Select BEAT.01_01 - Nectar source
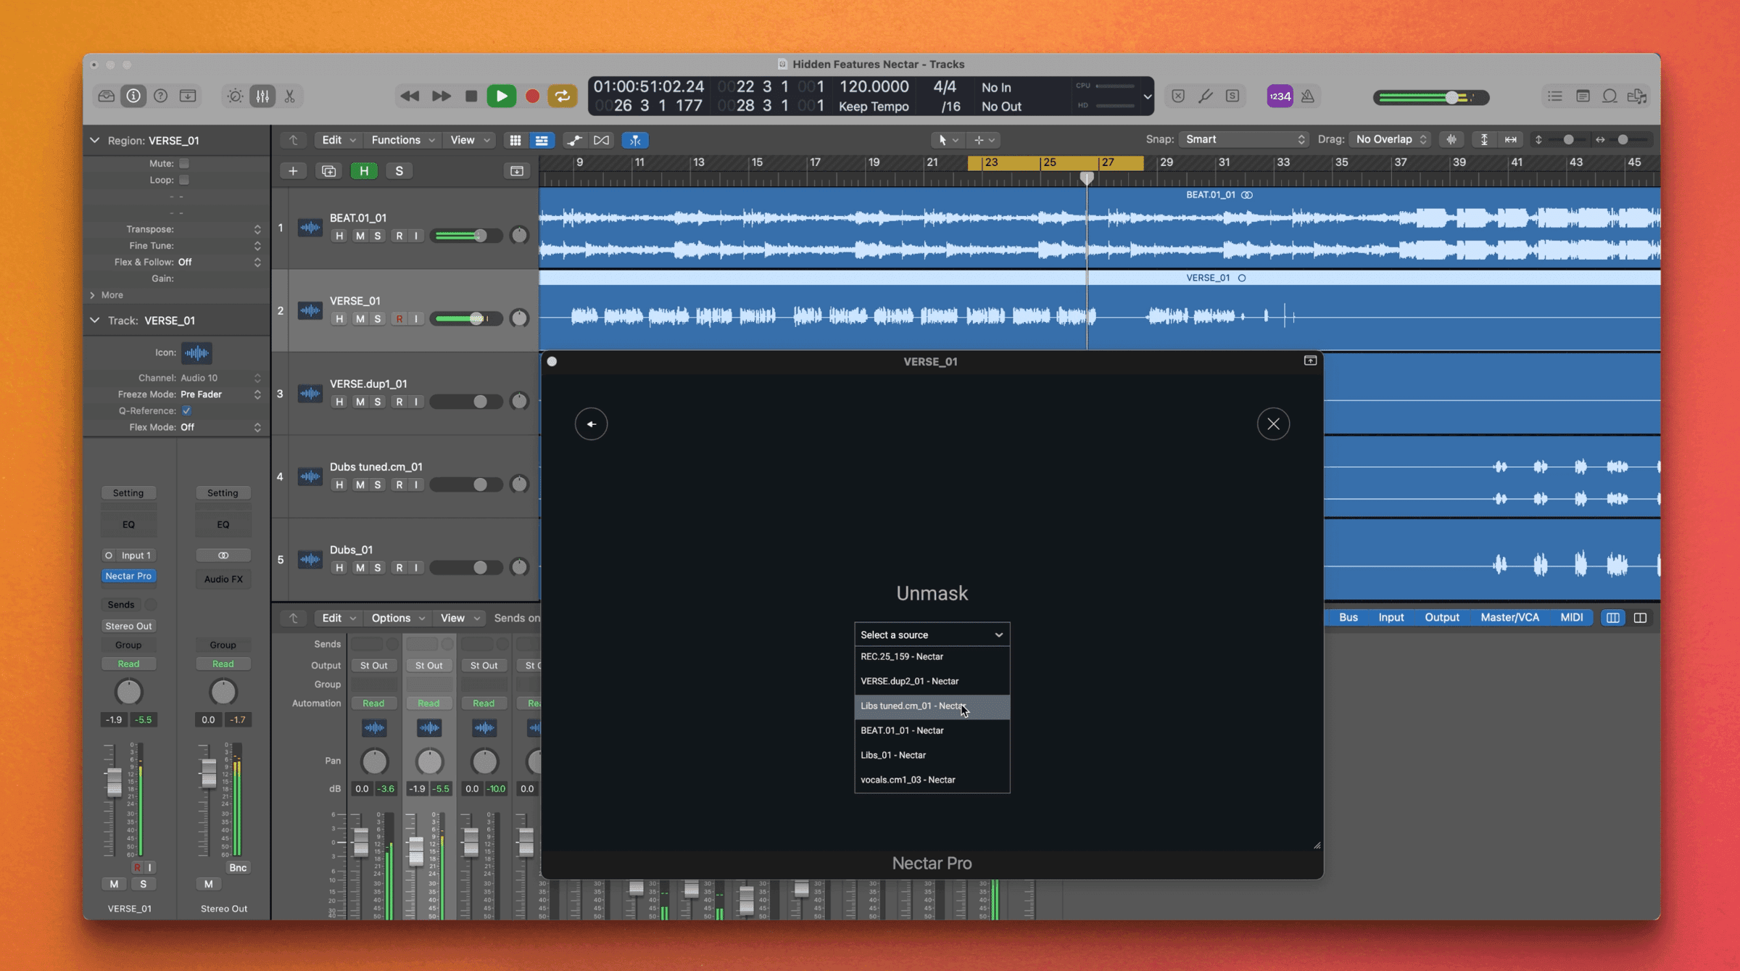The width and height of the screenshot is (1740, 971). (x=932, y=730)
